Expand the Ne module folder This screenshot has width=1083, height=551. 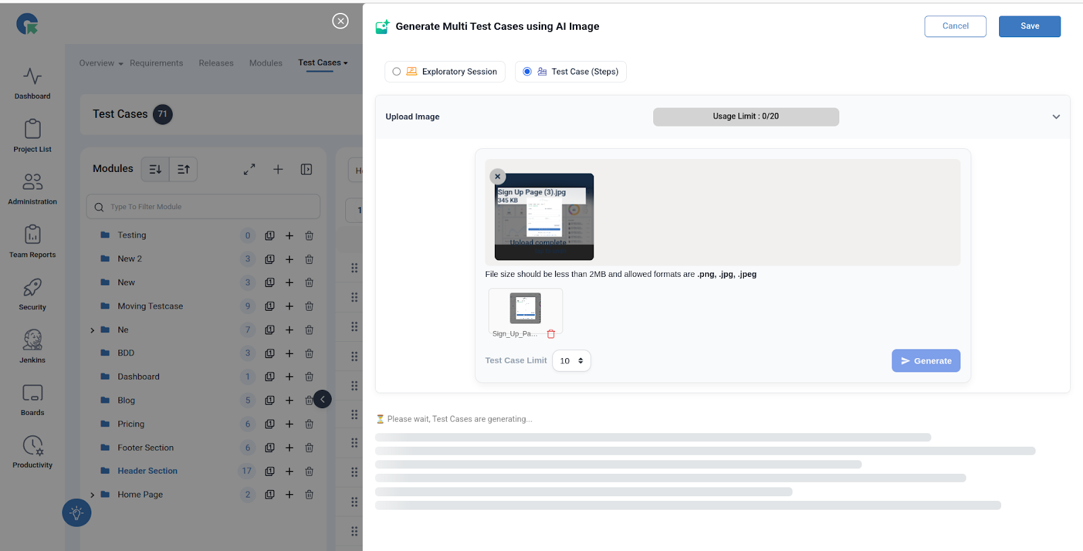click(93, 330)
